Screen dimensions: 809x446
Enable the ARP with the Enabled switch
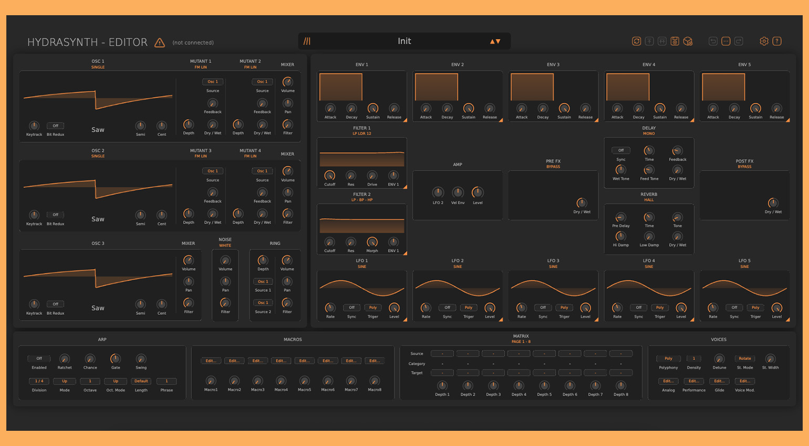(39, 358)
